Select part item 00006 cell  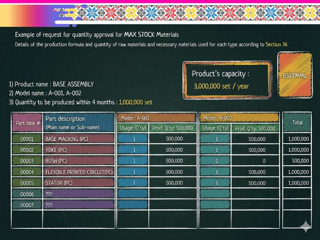pyautogui.click(x=28, y=194)
